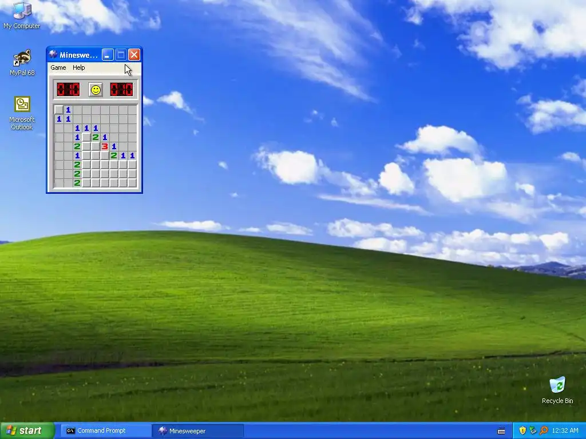This screenshot has width=586, height=439.
Task: Click the red mine counter display
Action: pyautogui.click(x=68, y=90)
